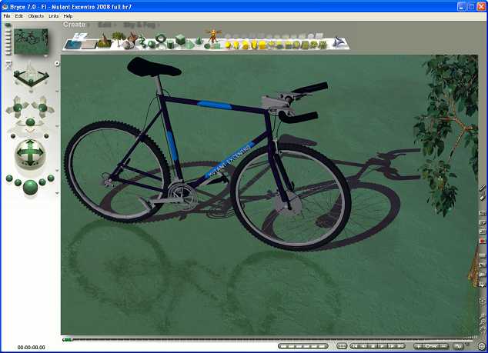This screenshot has width=488, height=353.
Task: Create a stone rock object
Action: pyautogui.click(x=128, y=45)
